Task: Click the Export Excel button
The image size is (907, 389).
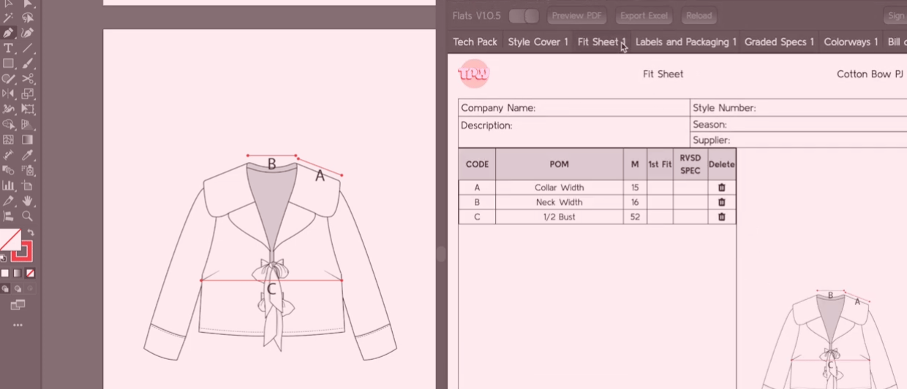Action: [x=644, y=15]
